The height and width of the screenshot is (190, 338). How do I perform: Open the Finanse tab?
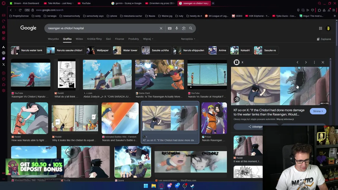pyautogui.click(x=119, y=39)
